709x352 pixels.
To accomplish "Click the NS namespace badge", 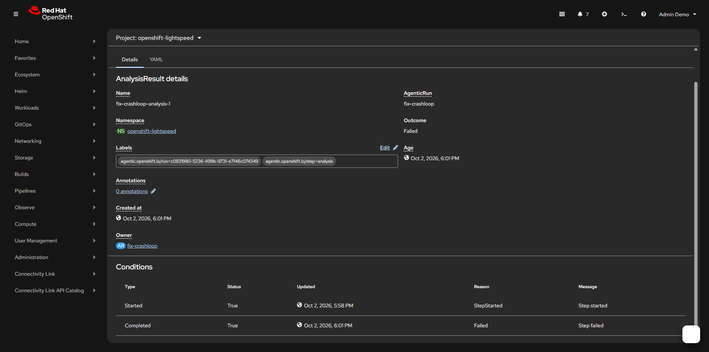I will click(x=121, y=131).
